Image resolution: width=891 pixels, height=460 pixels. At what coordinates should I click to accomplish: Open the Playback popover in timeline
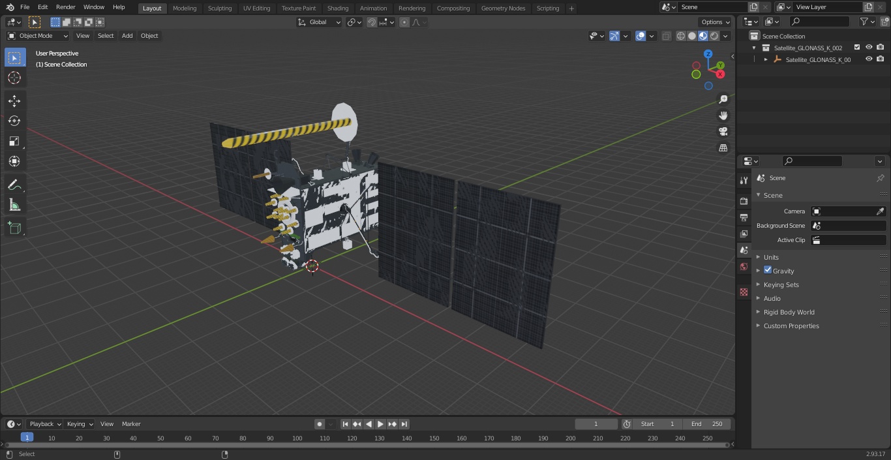[x=44, y=424]
